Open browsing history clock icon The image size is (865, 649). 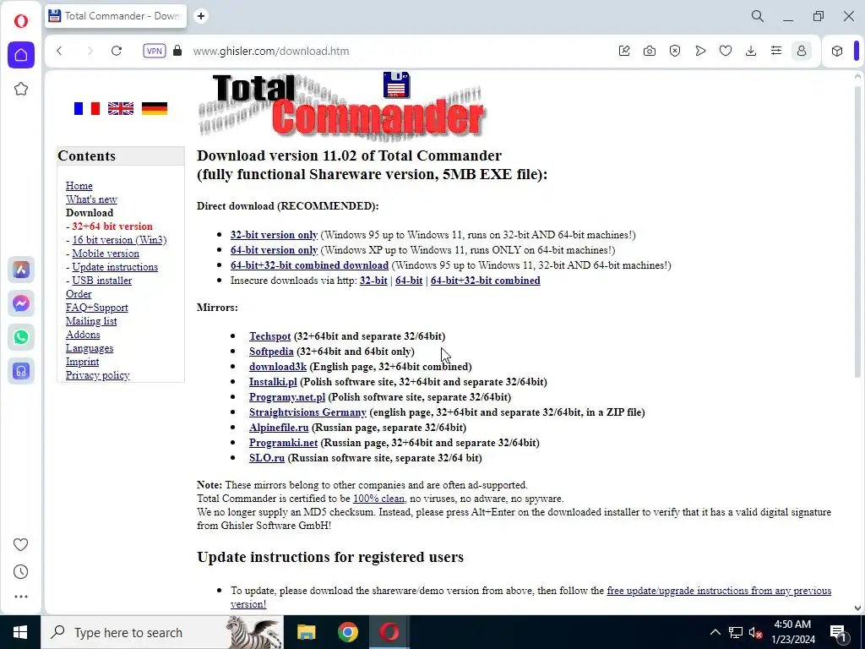20,572
